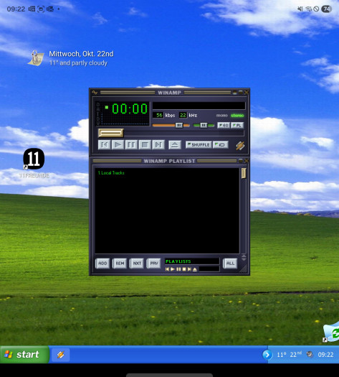
Task: Click the large Eject button to open files
Action: coord(175,145)
